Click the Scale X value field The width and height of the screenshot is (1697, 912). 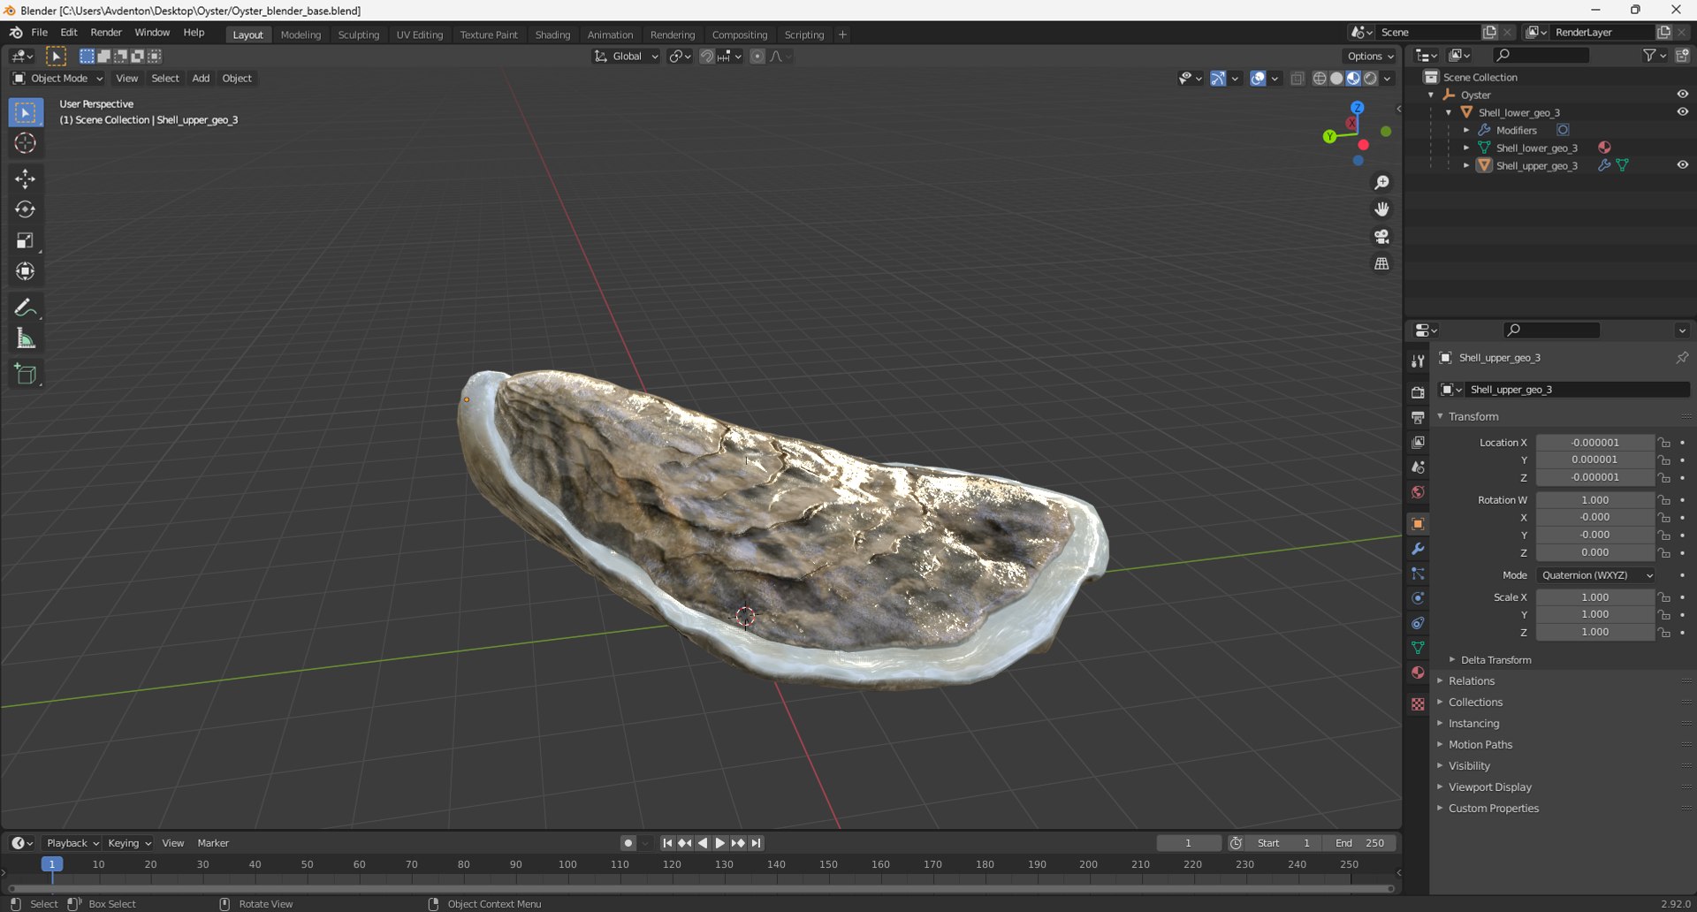click(x=1594, y=597)
